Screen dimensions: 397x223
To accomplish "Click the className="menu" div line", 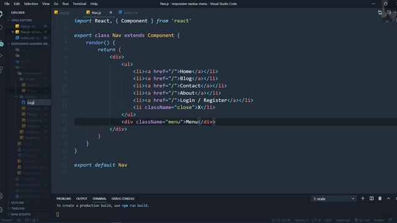I will point(168,122).
